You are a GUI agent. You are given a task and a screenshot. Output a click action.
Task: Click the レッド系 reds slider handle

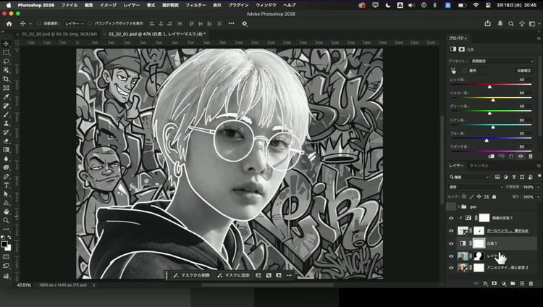click(489, 86)
